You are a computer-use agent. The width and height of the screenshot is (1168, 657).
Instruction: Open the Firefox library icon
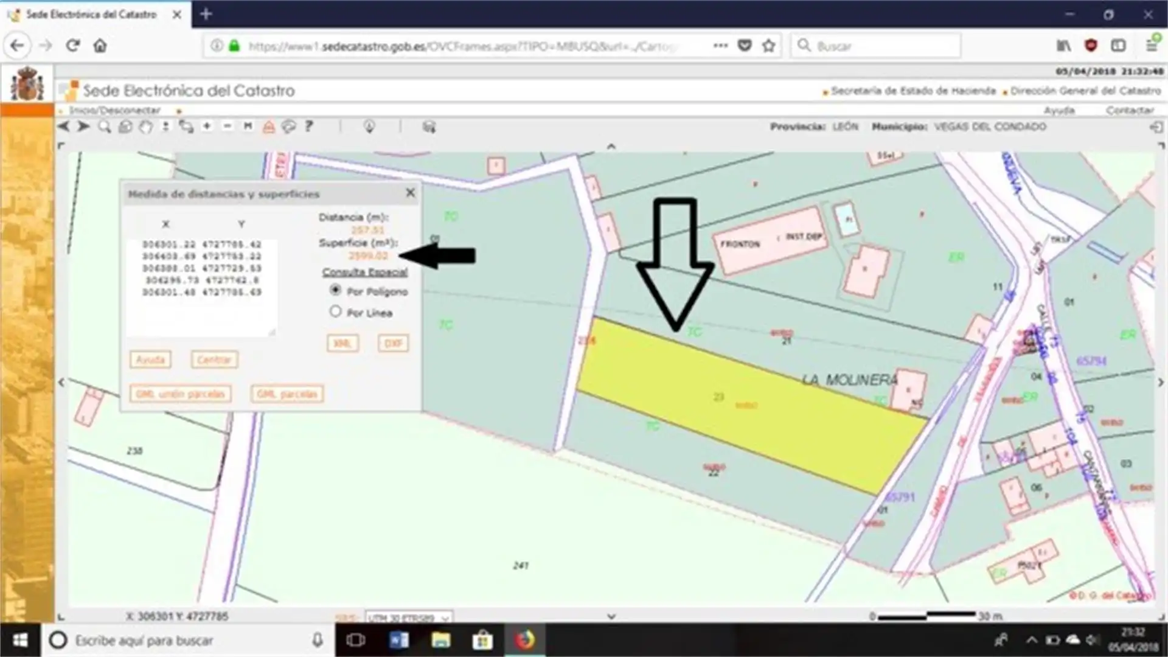pos(1063,46)
